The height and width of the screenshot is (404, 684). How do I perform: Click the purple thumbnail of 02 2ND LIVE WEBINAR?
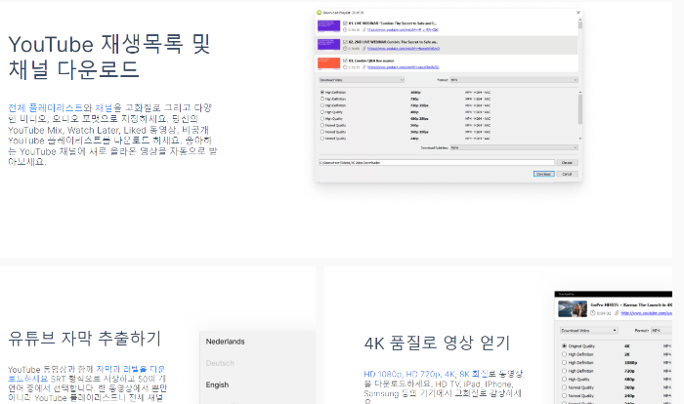[329, 45]
